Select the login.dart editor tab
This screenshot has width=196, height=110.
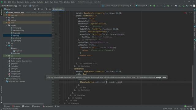point(58,9)
